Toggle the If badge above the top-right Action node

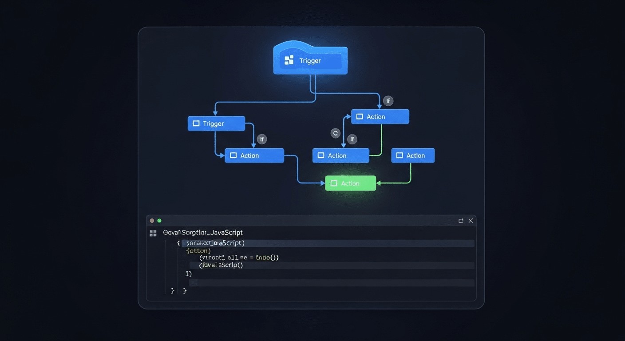388,101
